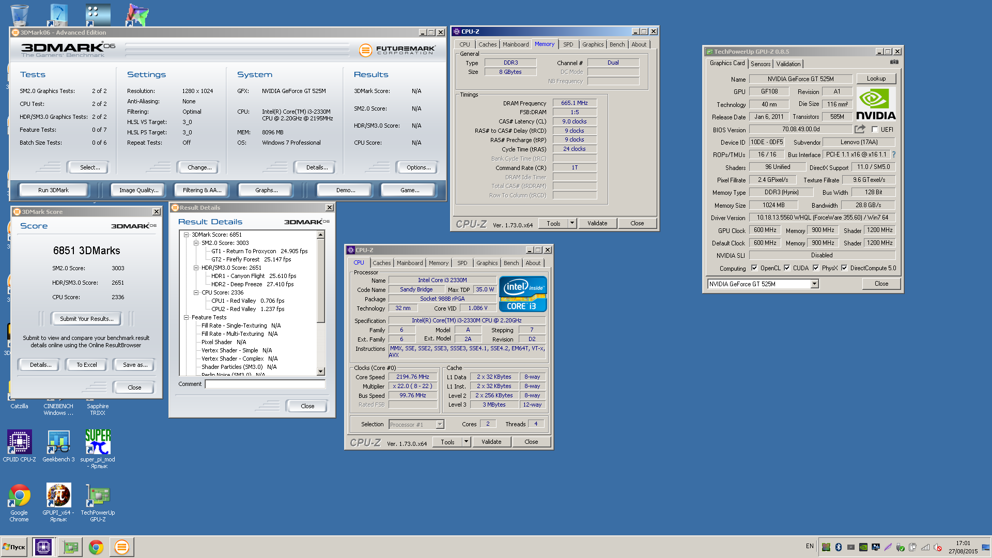The image size is (992, 558).
Task: Click the CPU-Z taskbar button
Action: tap(43, 547)
